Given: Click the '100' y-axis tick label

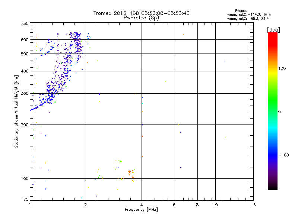Looking at the screenshot, I should [25, 179].
